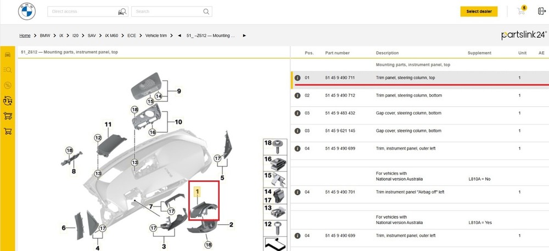Click the Description column header
The image size is (549, 251).
(387, 53)
